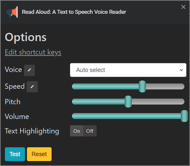This screenshot has height=166, width=190.
Task: Open Edit shortcut keys link
Action: tap(33, 52)
